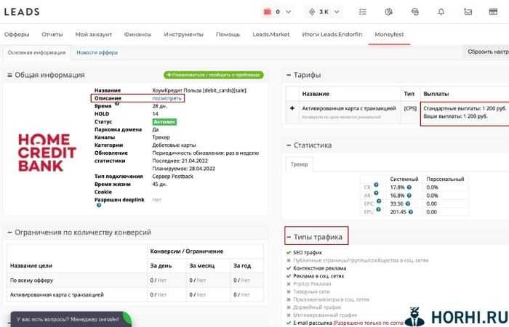Image resolution: width=509 pixels, height=327 pixels.
Task: Open the wallet card icon in header
Action: pos(493,12)
